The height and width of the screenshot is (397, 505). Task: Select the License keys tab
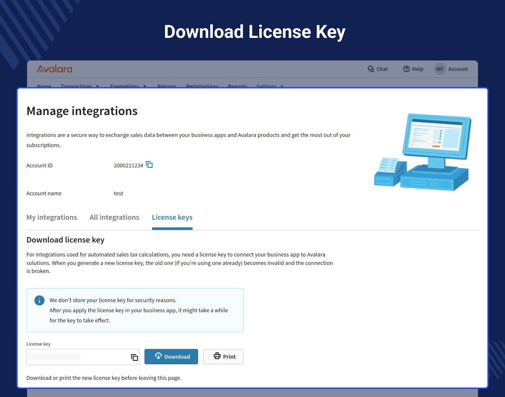[172, 217]
